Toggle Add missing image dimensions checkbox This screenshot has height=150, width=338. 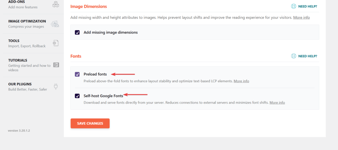click(77, 33)
